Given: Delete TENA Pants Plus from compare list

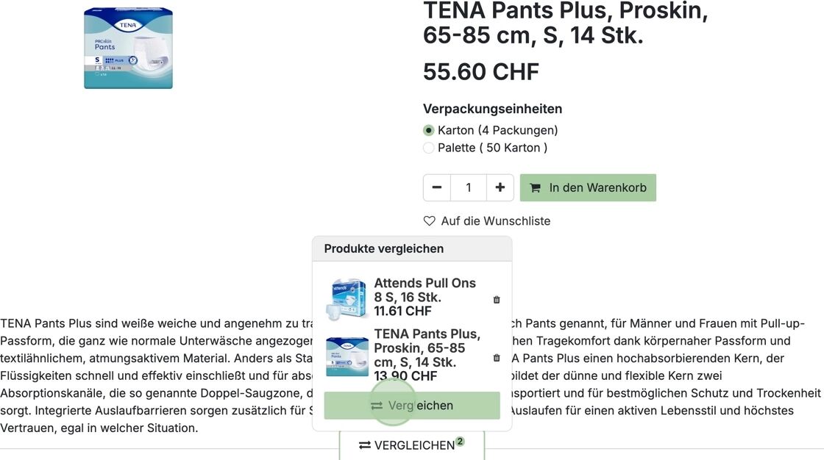Looking at the screenshot, I should point(497,358).
